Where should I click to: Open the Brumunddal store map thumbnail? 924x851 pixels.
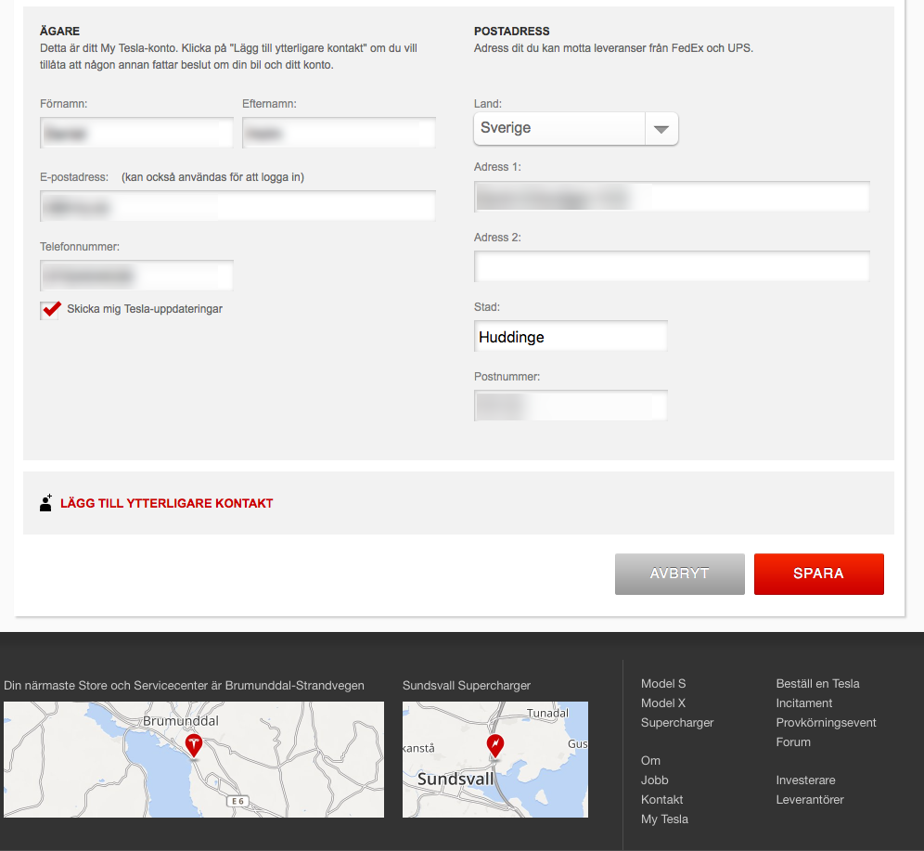pos(193,759)
